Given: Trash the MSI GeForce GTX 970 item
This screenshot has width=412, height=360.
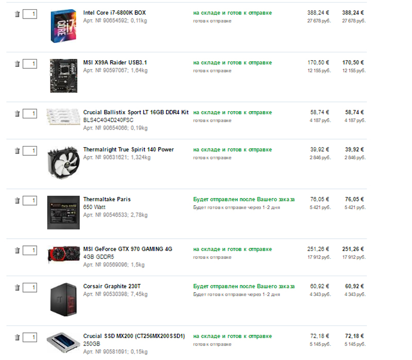Looking at the screenshot, I should pyautogui.click(x=17, y=250).
